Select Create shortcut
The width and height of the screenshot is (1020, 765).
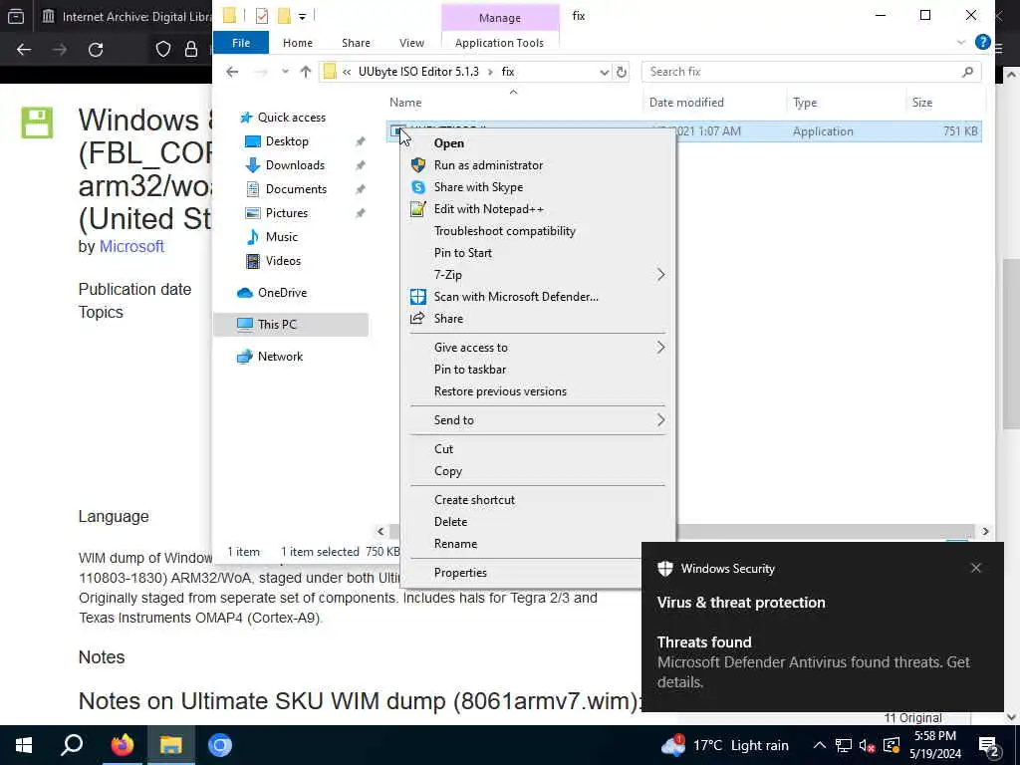[474, 500]
